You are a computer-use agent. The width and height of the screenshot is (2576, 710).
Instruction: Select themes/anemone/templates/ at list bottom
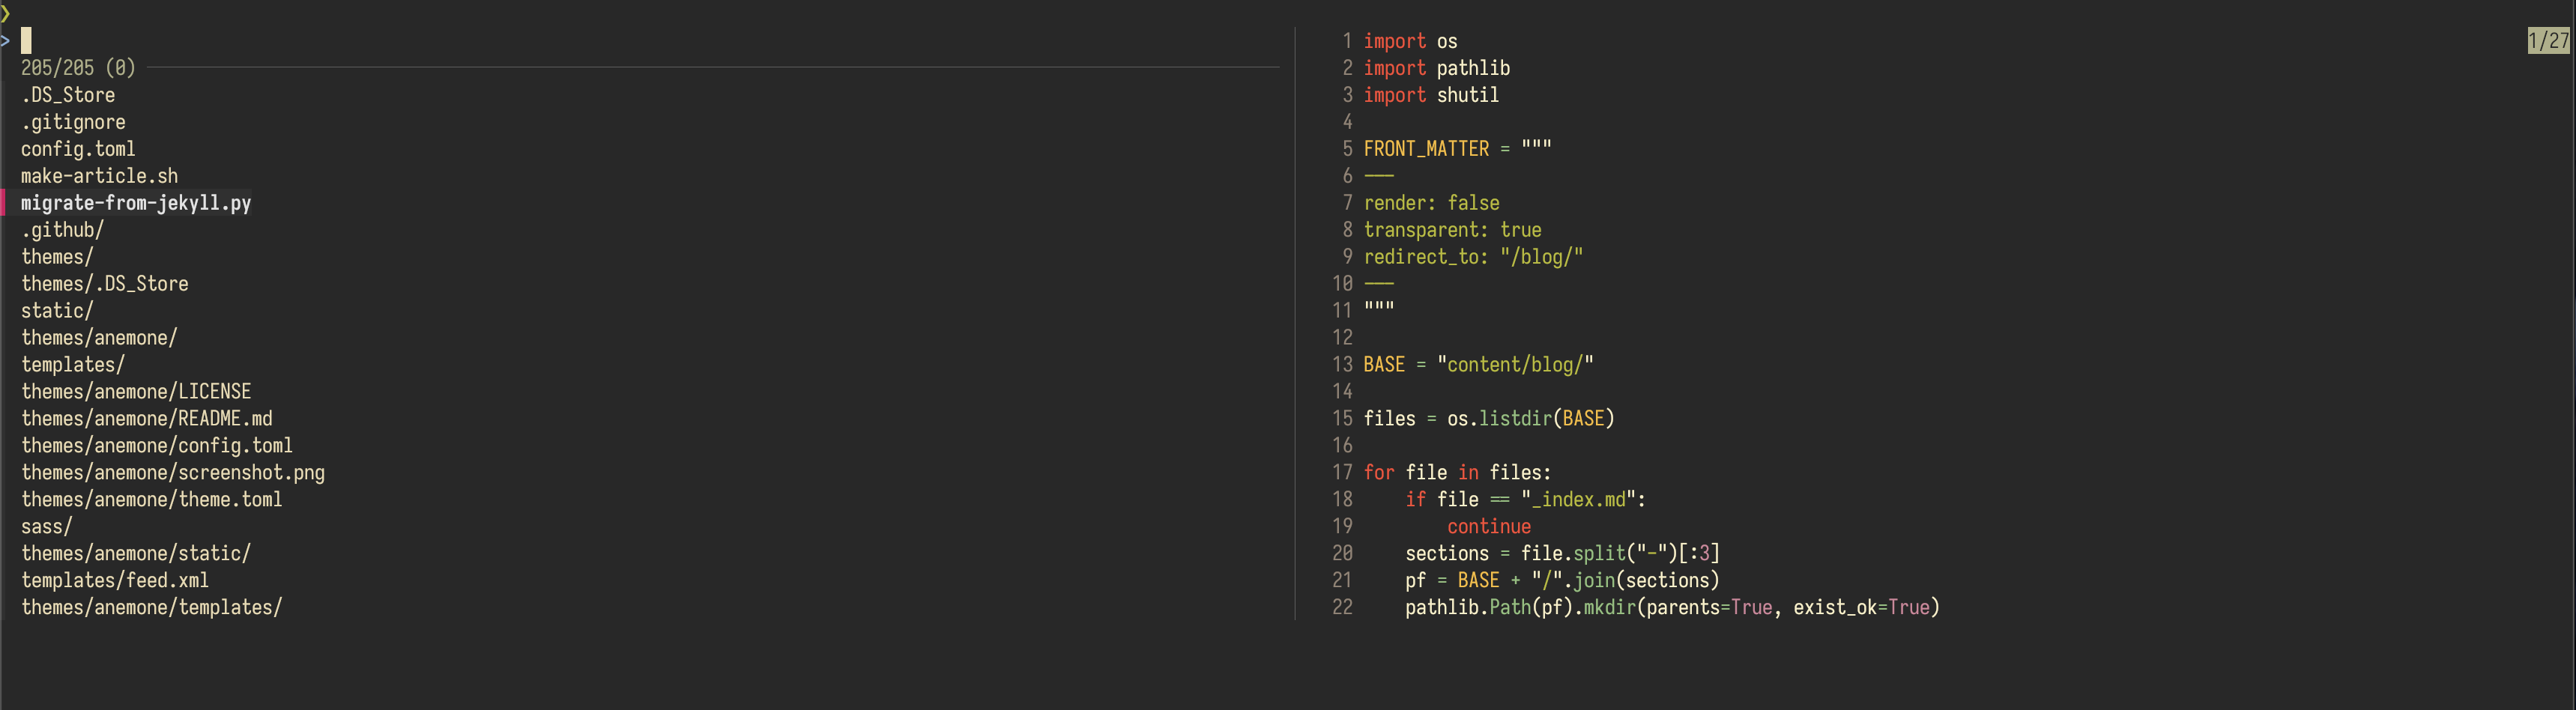pyautogui.click(x=152, y=607)
